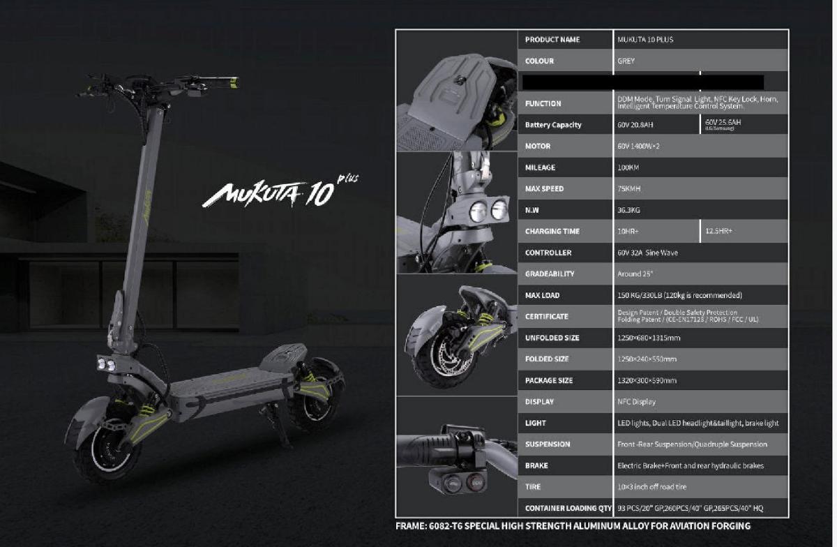Screen dimensions: 837x547
Task: Open the dual headlight stem close-up photo
Action: point(458,213)
